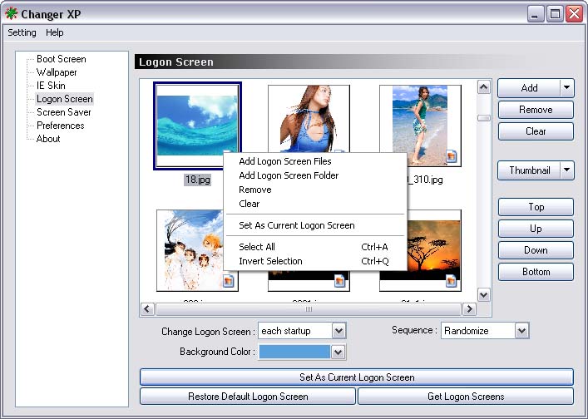Screen dimensions: 588x419
Task: Click scroll up arrow in thumbnail list
Action: pyautogui.click(x=483, y=86)
